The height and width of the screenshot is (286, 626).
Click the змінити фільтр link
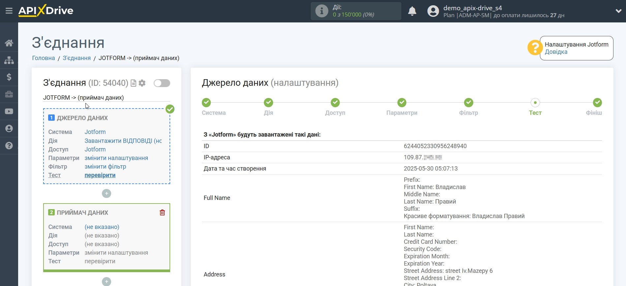click(105, 167)
